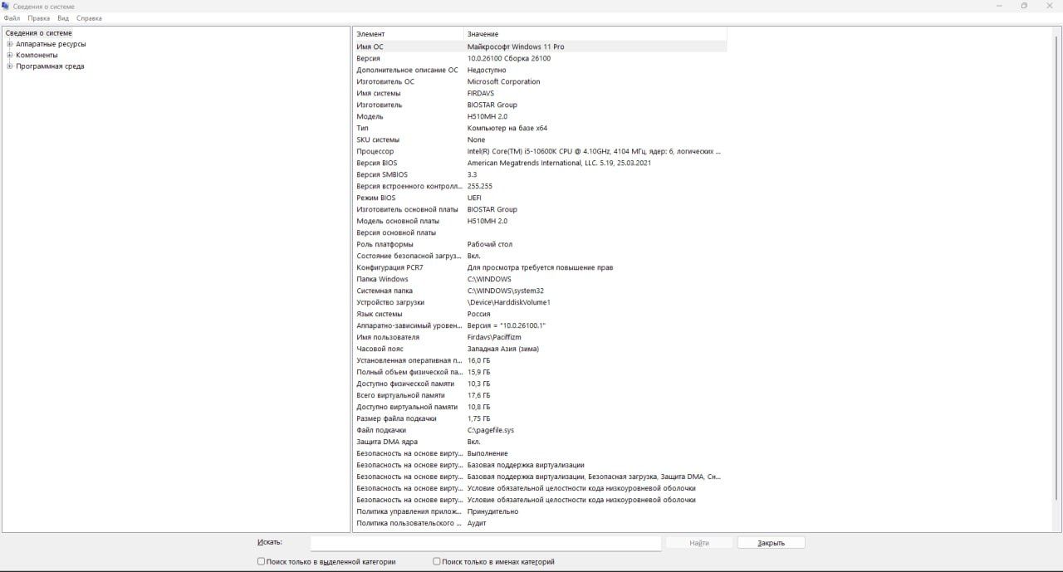Select the Имя ОС row label
This screenshot has width=1063, height=572.
click(370, 46)
